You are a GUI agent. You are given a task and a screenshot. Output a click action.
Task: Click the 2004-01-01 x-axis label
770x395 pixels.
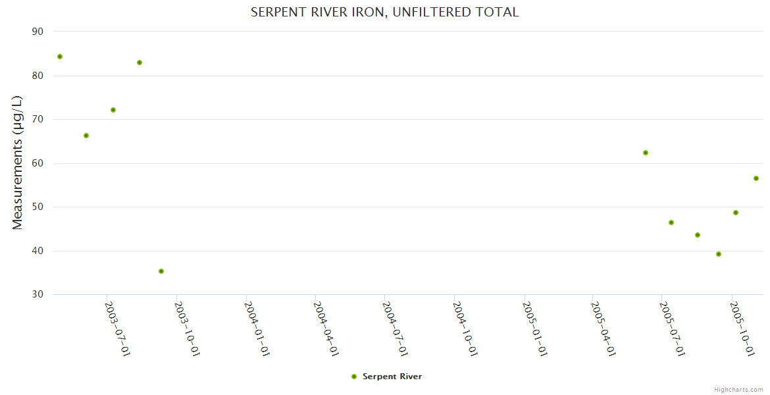coord(258,329)
